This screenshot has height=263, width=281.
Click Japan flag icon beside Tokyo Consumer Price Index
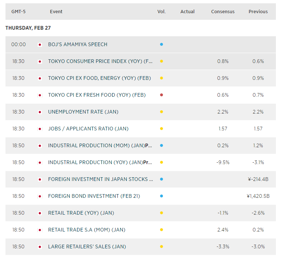(x=40, y=62)
